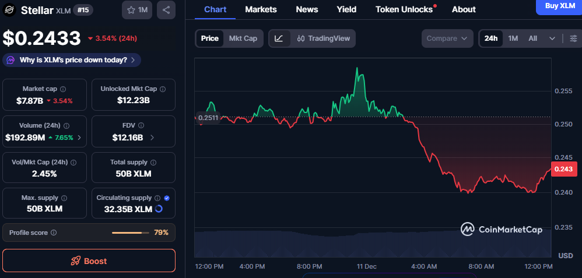Expand 'Why is XLM's price down' chevron
This screenshot has height=278, width=582.
[x=133, y=60]
